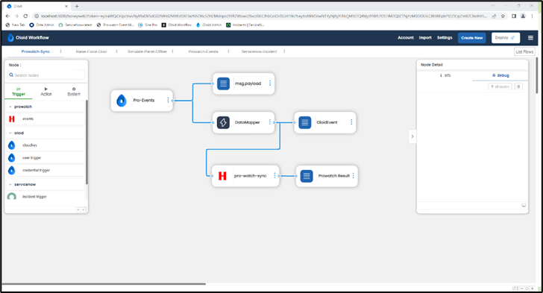Open the browser profile avatar icon
This screenshot has height=293, width=543.
[x=523, y=16]
